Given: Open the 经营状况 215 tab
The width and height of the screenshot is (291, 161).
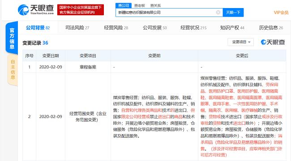Looking at the screenshot, I should 193,28.
